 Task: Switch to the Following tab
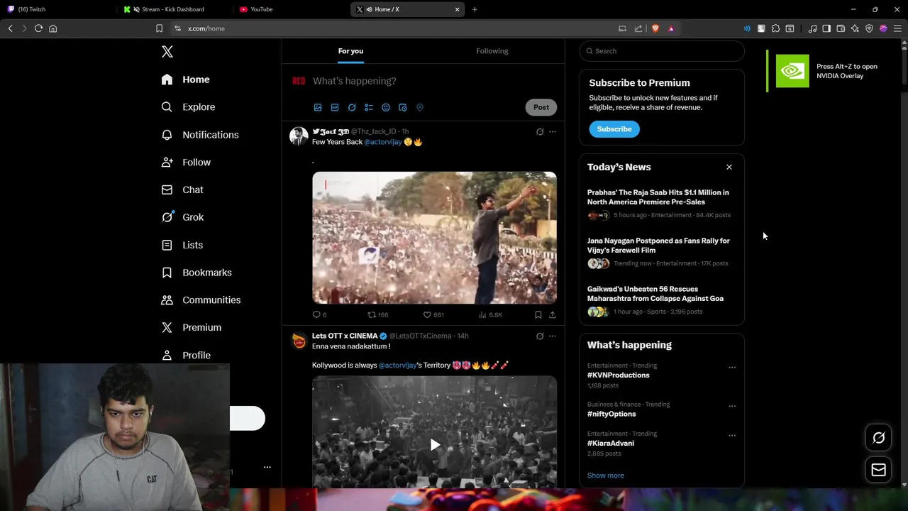point(492,51)
